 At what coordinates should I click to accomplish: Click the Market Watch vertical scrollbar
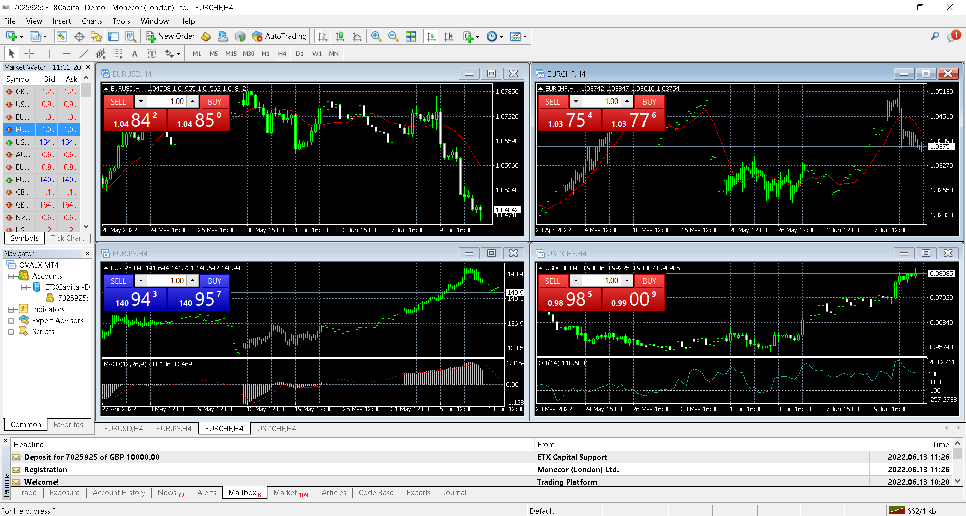click(x=86, y=153)
